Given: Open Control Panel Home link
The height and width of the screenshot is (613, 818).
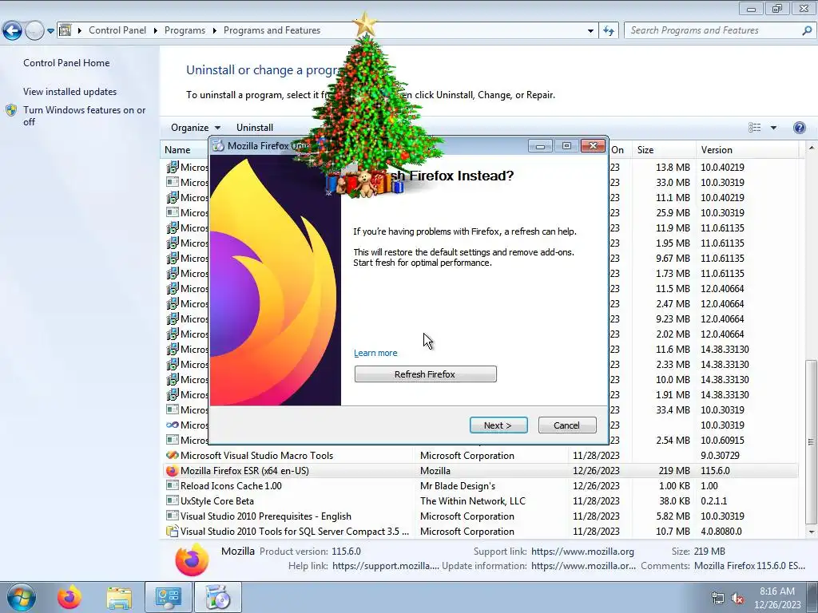Looking at the screenshot, I should pos(66,62).
